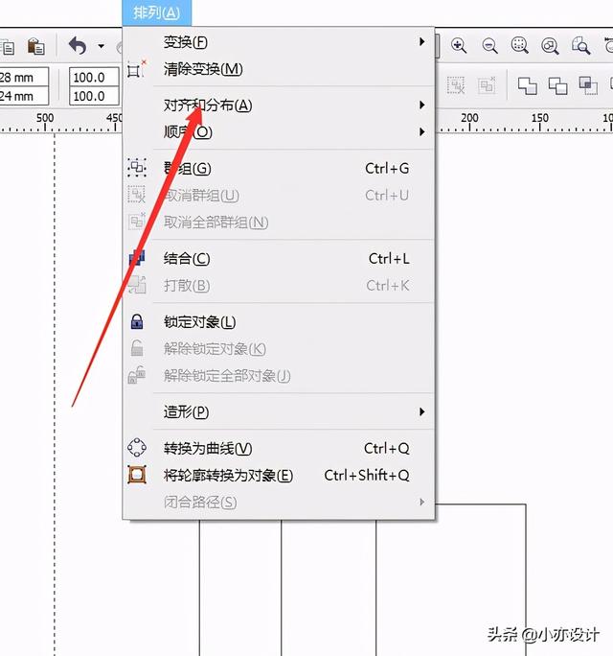The height and width of the screenshot is (656, 613).
Task: Click the Undo arrow icon
Action: coord(79,46)
